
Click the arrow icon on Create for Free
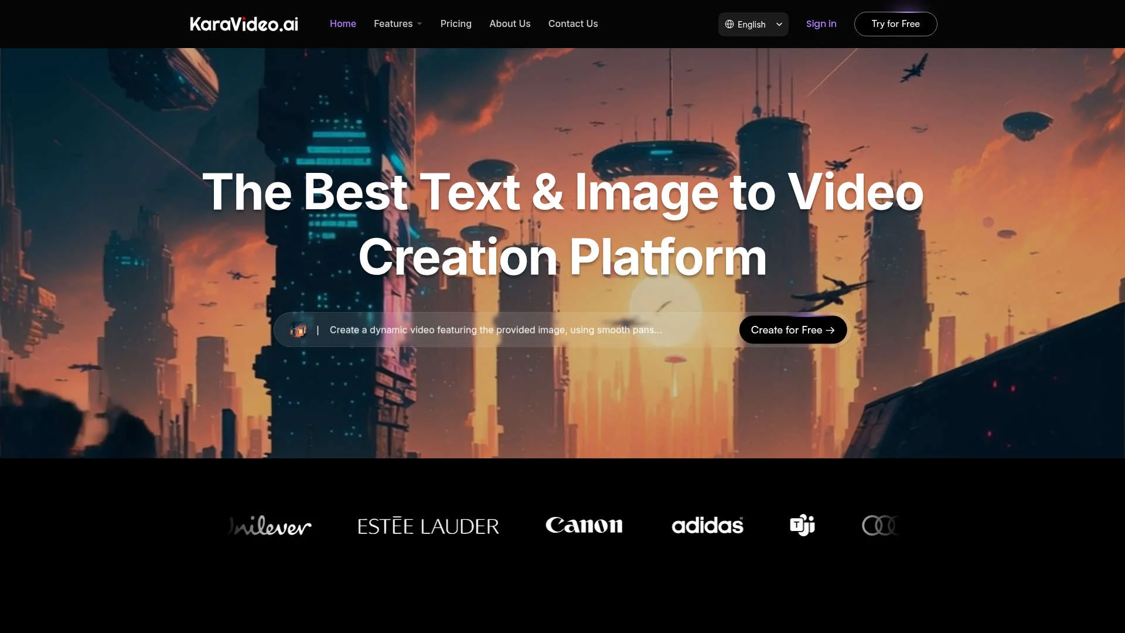click(x=831, y=329)
